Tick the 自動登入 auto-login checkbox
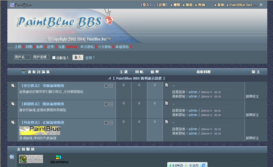Image resolution: width=273 pixels, height=167 pixels. [x=54, y=57]
